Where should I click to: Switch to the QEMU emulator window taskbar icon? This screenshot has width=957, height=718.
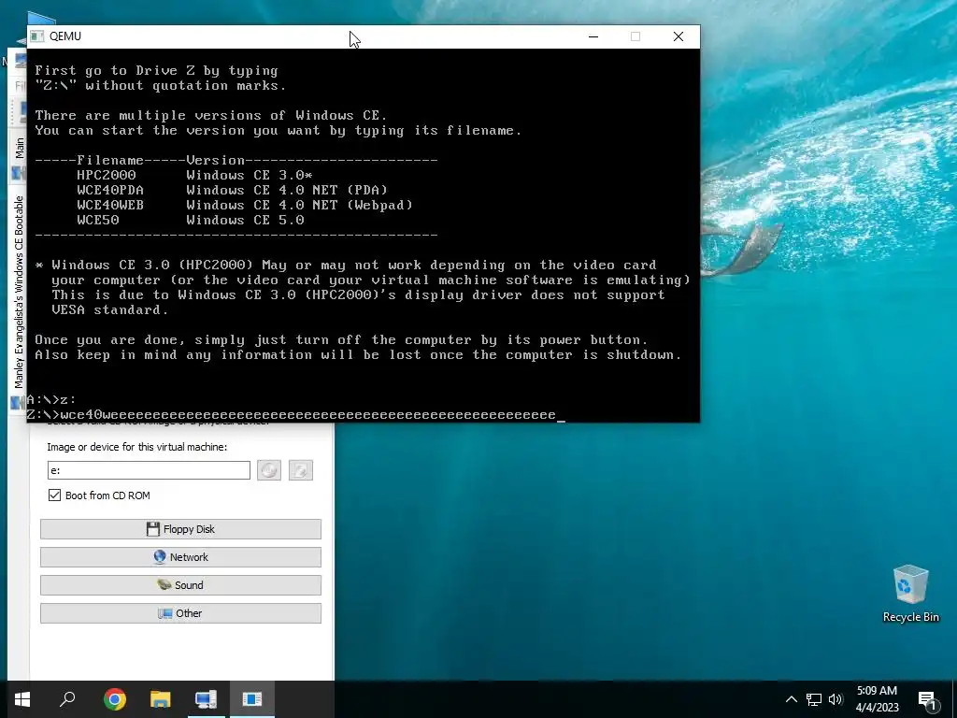coord(251,699)
